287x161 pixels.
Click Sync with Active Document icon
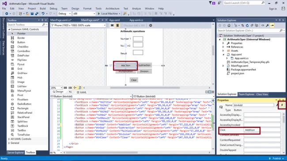point(243,26)
